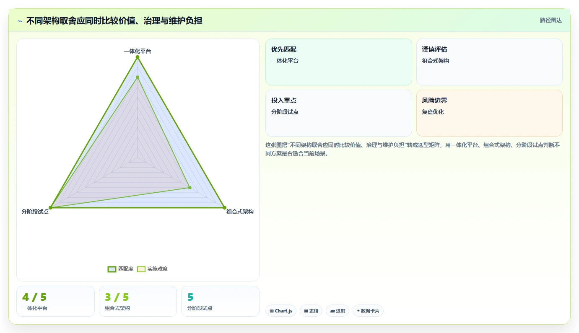Select the 3 / 5 组合式架构 stat card
The height and width of the screenshot is (333, 579).
tap(138, 301)
